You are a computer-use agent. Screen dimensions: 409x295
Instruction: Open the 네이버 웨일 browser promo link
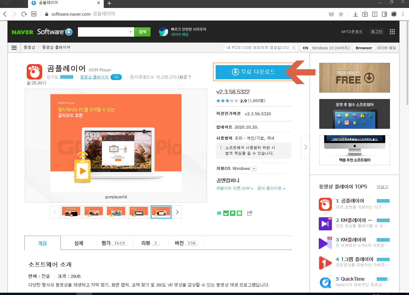183,32
